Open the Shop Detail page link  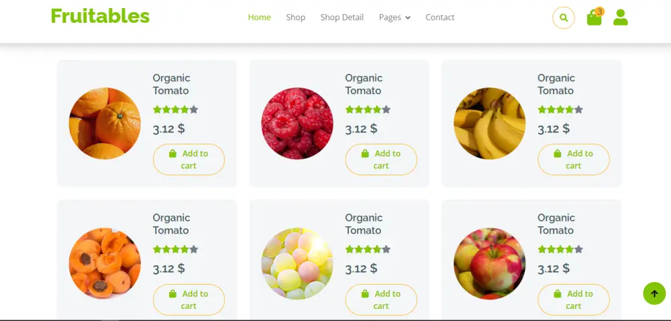[x=342, y=17]
